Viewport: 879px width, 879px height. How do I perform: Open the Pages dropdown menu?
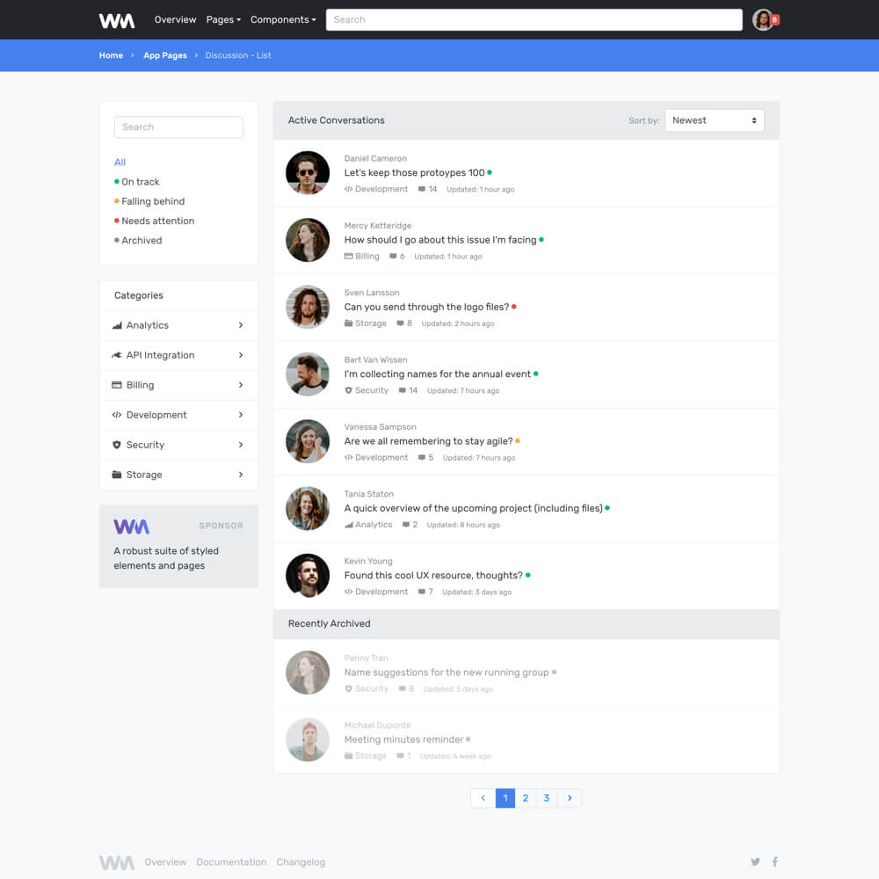click(x=223, y=20)
